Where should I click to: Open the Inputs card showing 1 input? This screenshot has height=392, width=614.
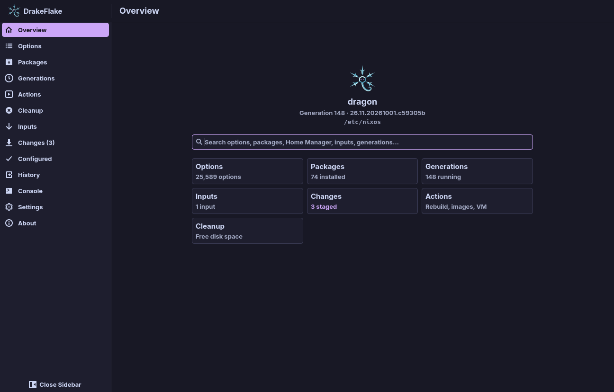coord(247,201)
